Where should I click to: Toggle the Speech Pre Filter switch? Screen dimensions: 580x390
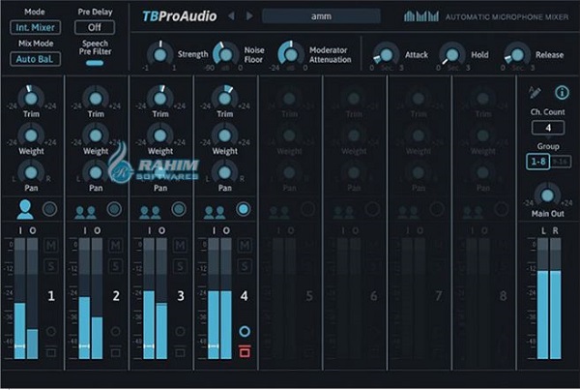[95, 63]
